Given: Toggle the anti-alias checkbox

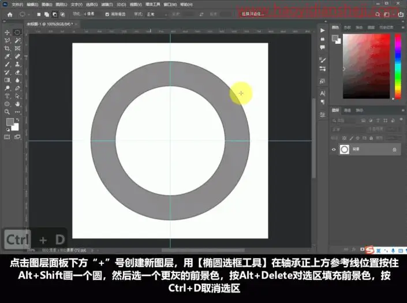Looking at the screenshot, I should pyautogui.click(x=107, y=14).
